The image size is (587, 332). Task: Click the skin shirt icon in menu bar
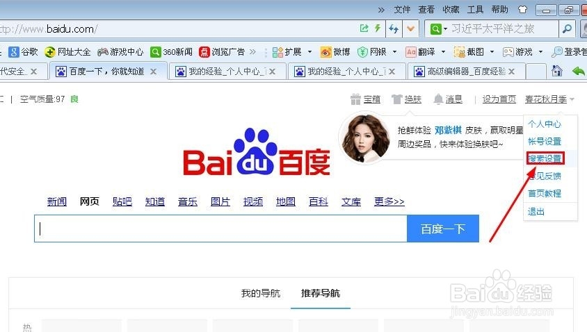click(x=522, y=10)
